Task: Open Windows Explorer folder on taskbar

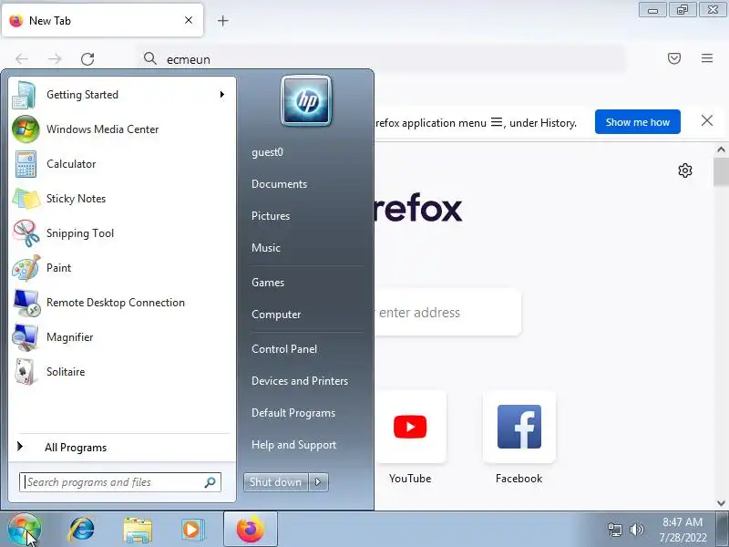Action: (138, 531)
